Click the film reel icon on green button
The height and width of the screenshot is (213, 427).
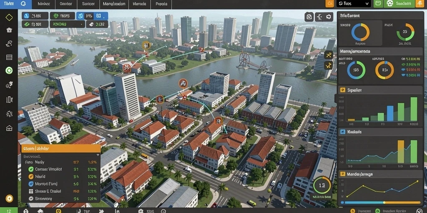click(x=390, y=3)
